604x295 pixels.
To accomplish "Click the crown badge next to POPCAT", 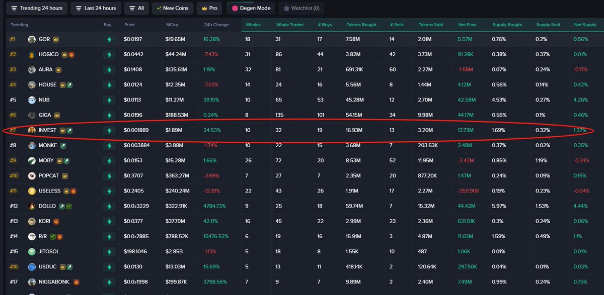I will tap(65, 176).
